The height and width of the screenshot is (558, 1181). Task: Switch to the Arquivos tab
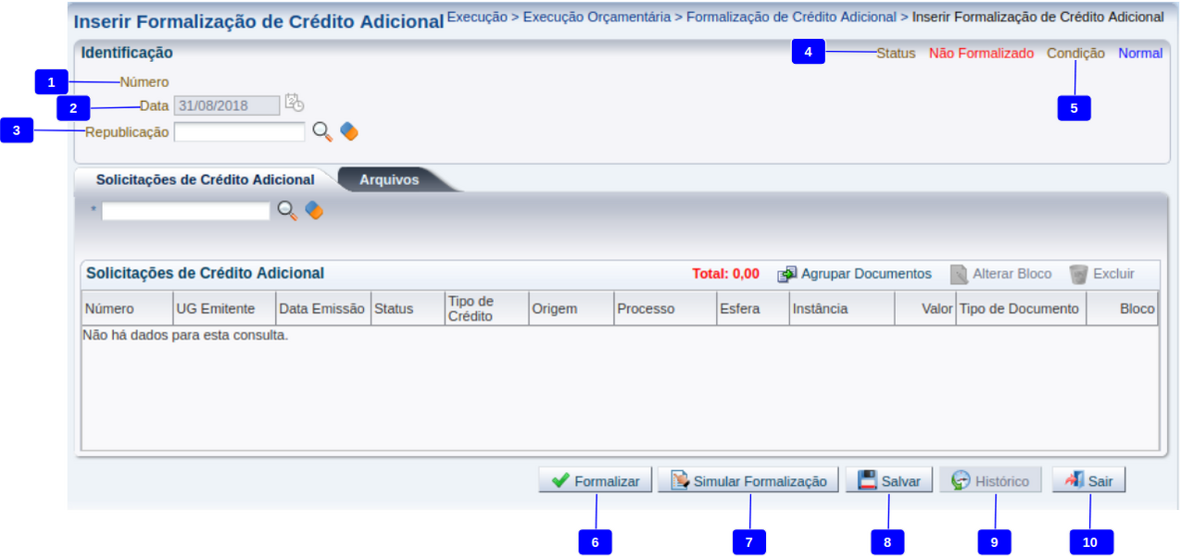pos(389,180)
